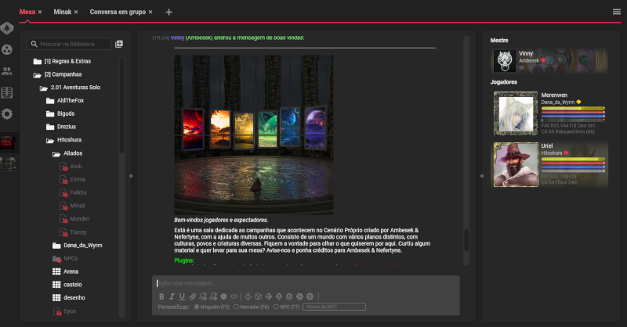627x327 pixels.
Task: Open the settings gear in sidebar
Action: point(7,114)
